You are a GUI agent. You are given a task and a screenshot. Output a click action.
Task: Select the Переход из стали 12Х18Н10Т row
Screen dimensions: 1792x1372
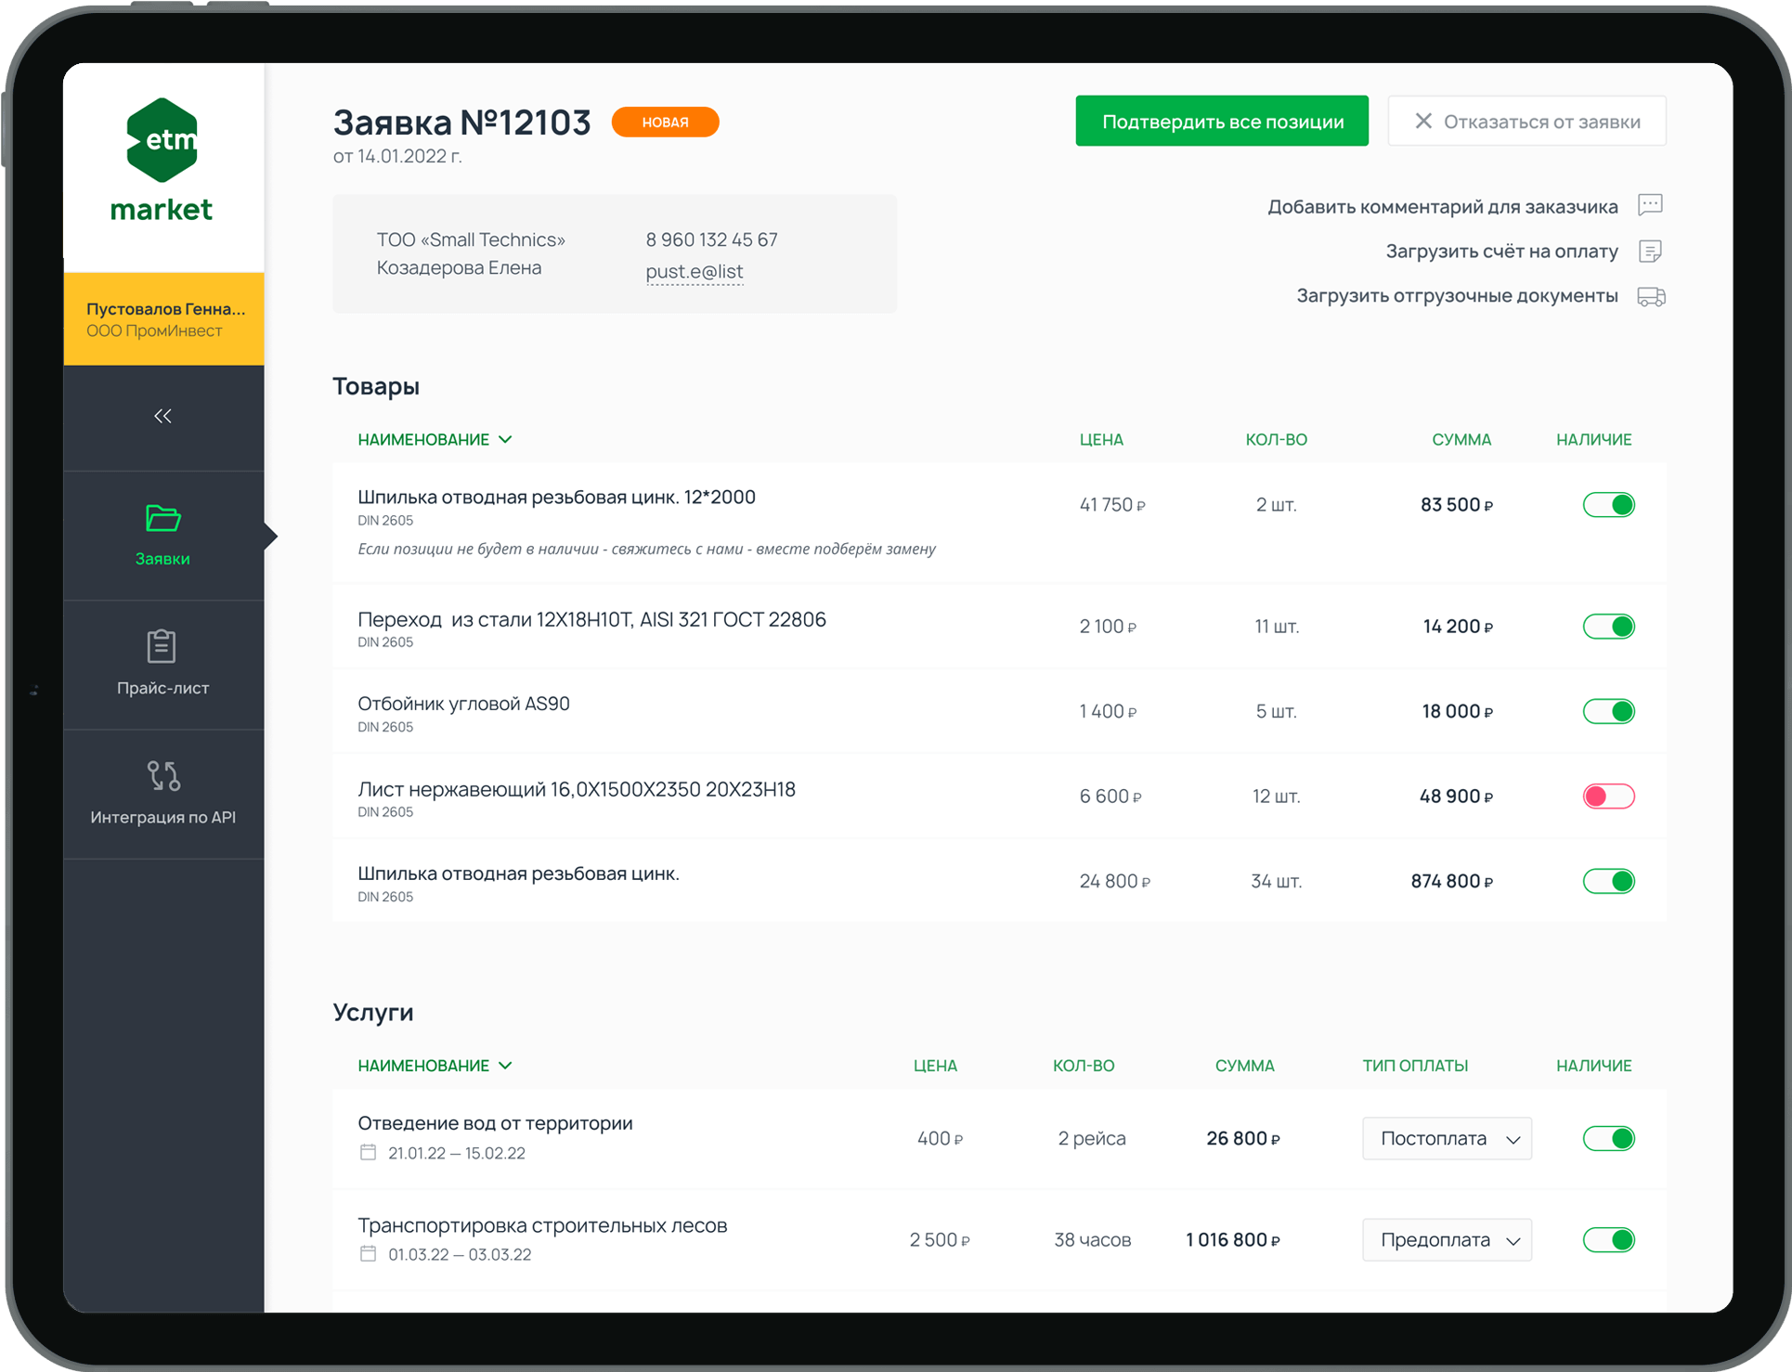pos(999,627)
